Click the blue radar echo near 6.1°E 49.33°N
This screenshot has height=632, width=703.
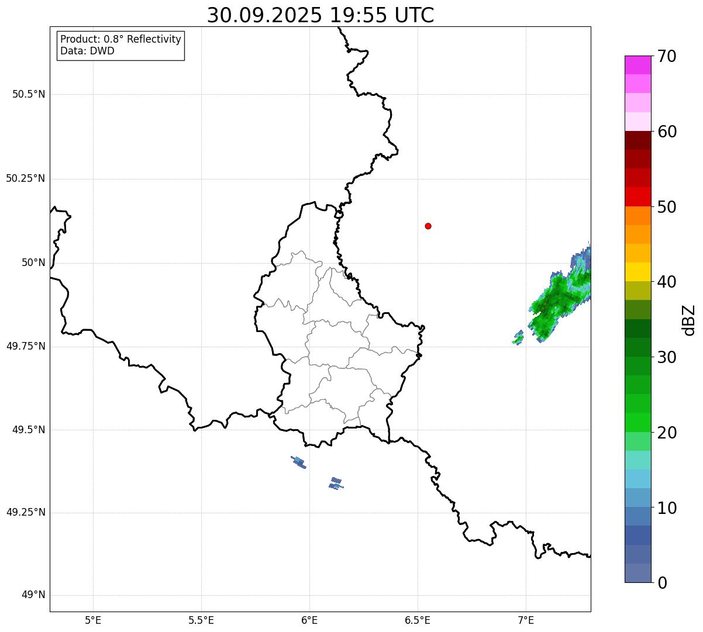336,484
